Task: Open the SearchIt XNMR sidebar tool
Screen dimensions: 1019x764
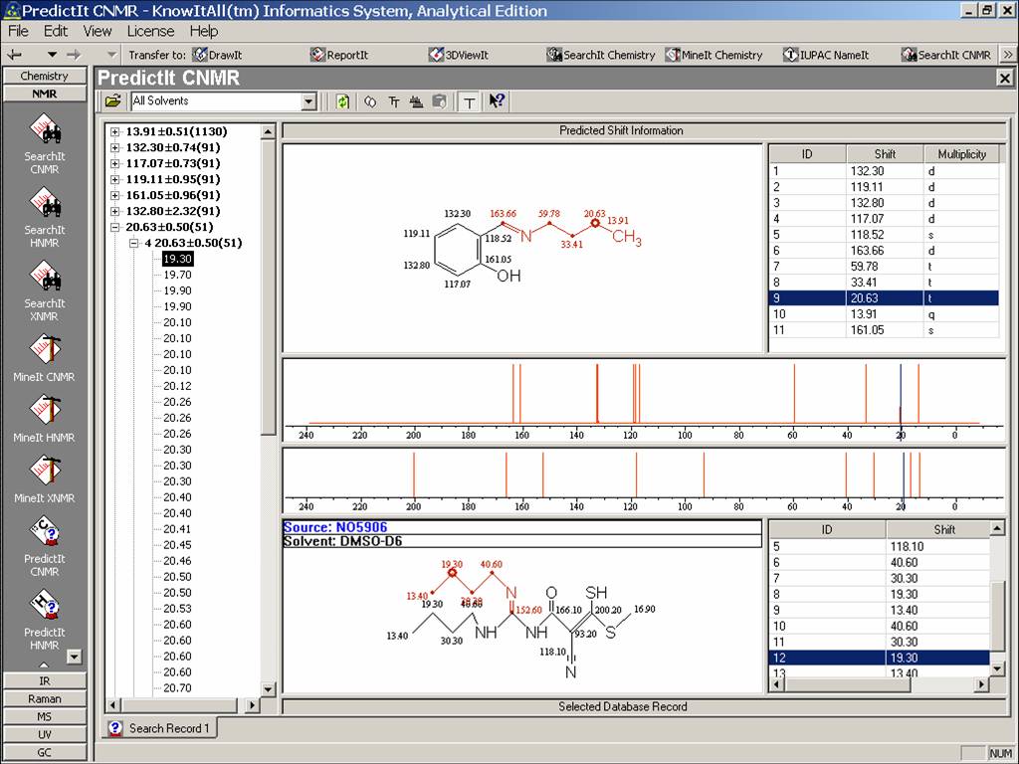Action: tap(44, 290)
